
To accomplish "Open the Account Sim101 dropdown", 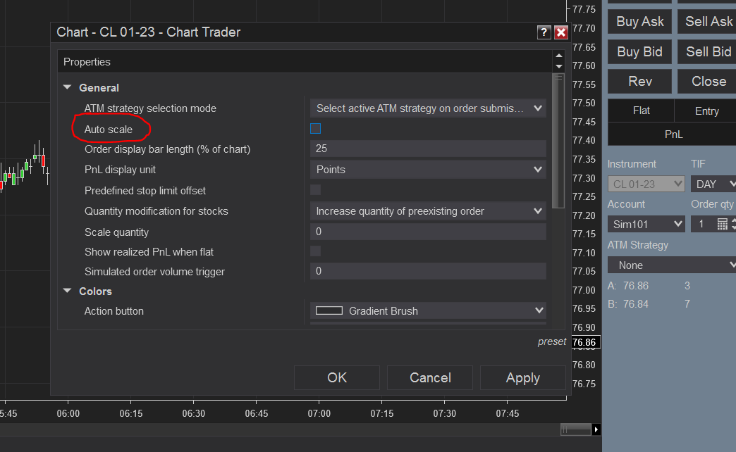I will click(x=646, y=224).
